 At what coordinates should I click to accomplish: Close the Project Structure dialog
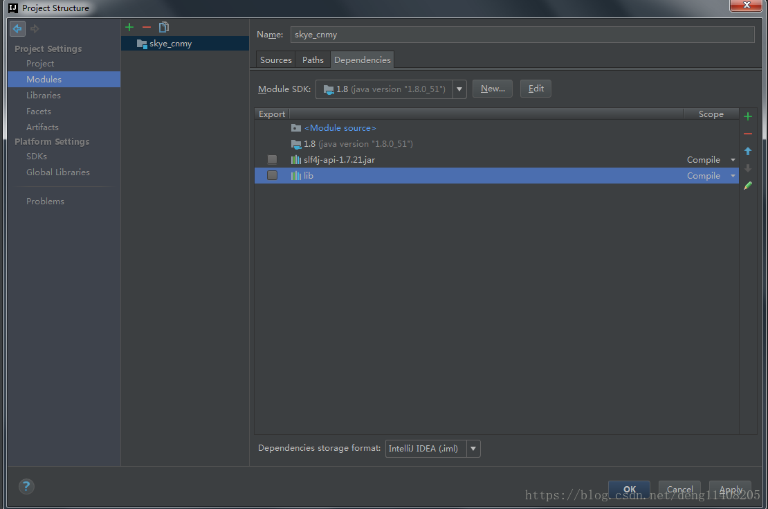point(747,5)
